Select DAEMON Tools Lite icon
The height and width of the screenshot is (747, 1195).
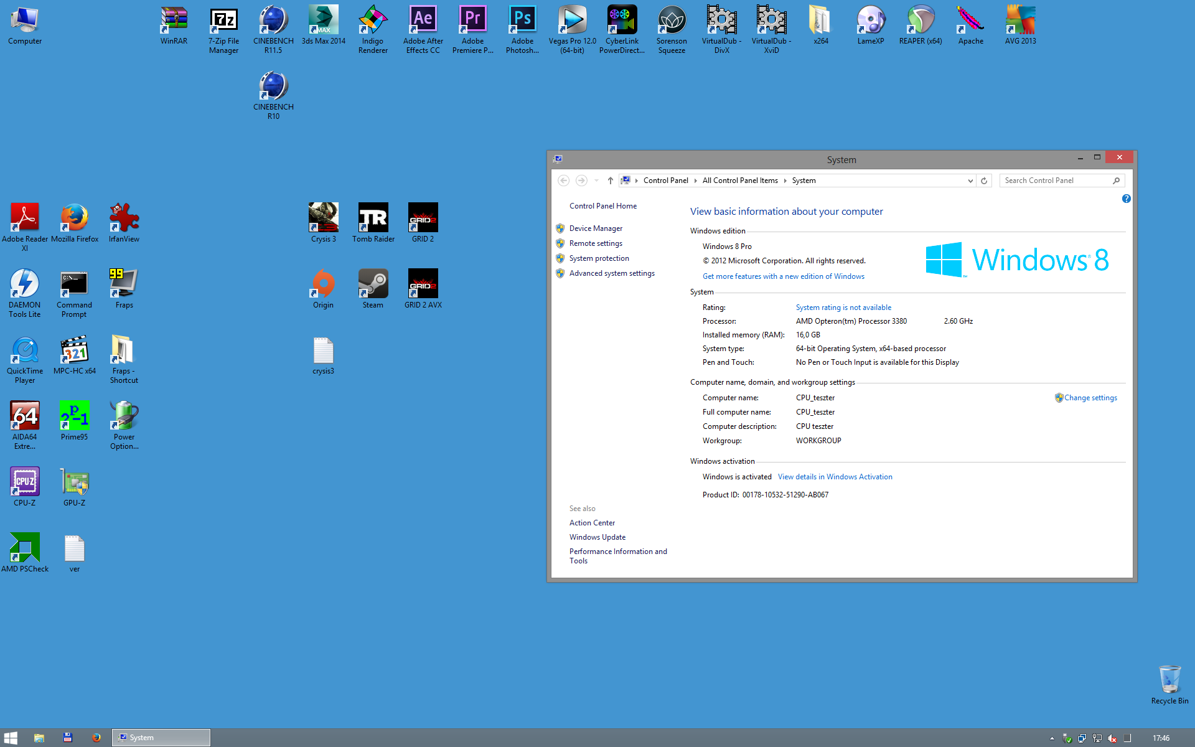[24, 293]
